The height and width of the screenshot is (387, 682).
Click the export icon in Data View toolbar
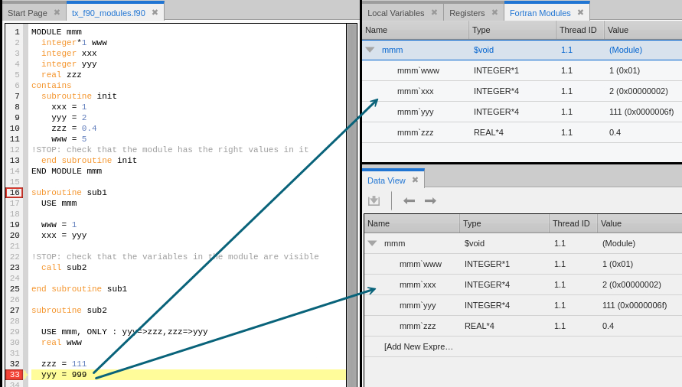[x=374, y=200]
